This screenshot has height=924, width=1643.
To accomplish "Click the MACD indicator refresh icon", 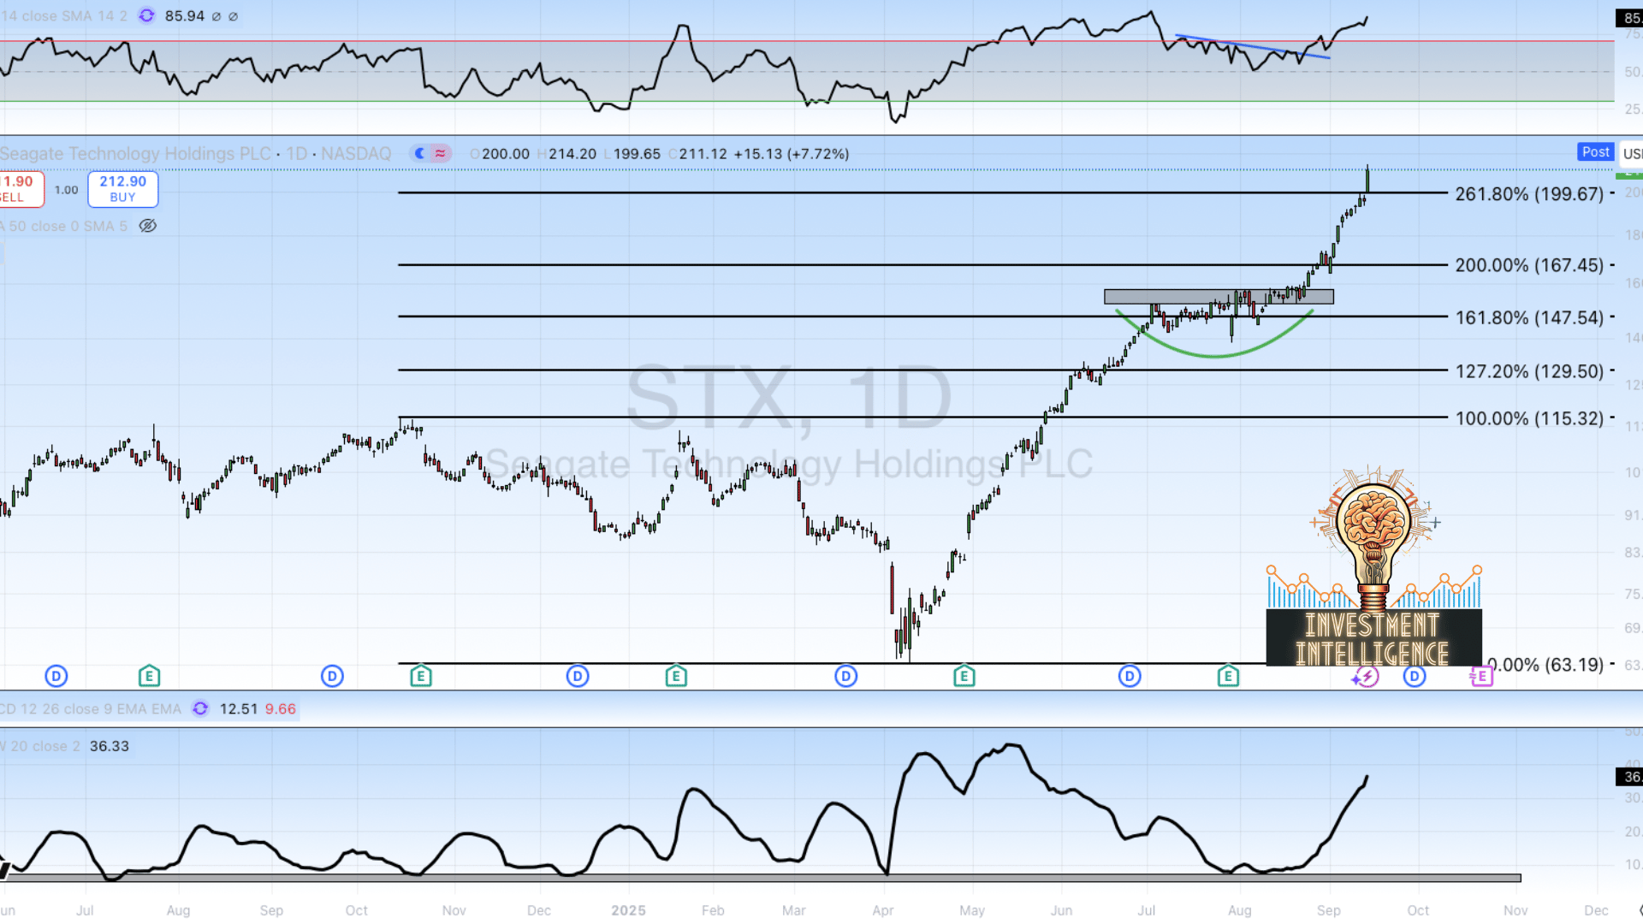I will point(200,708).
